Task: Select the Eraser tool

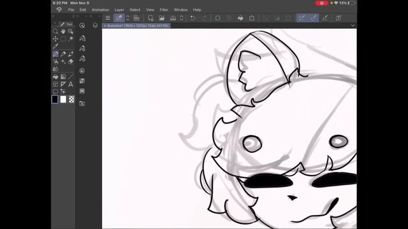Action: pyautogui.click(x=71, y=62)
